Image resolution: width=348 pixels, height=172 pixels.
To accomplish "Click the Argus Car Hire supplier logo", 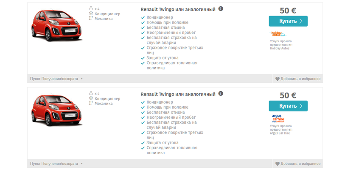I will point(278,118).
